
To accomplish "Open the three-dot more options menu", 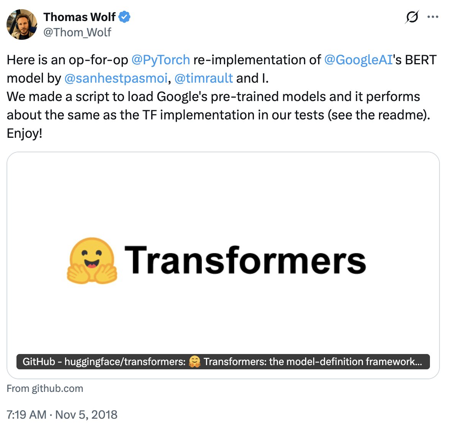I will pos(433,17).
